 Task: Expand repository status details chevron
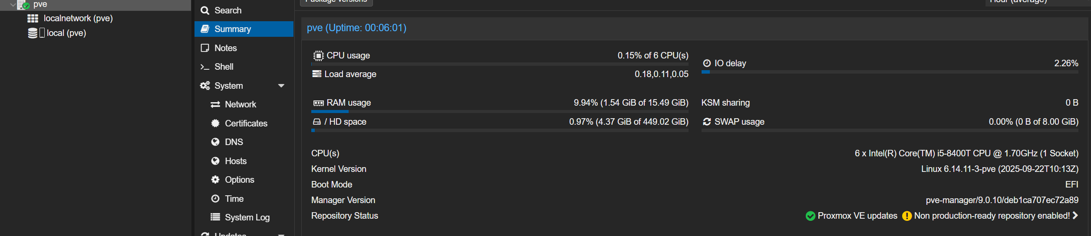tap(1075, 216)
